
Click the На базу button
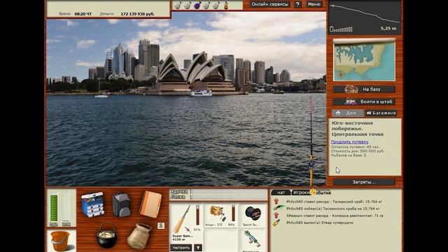364,89
